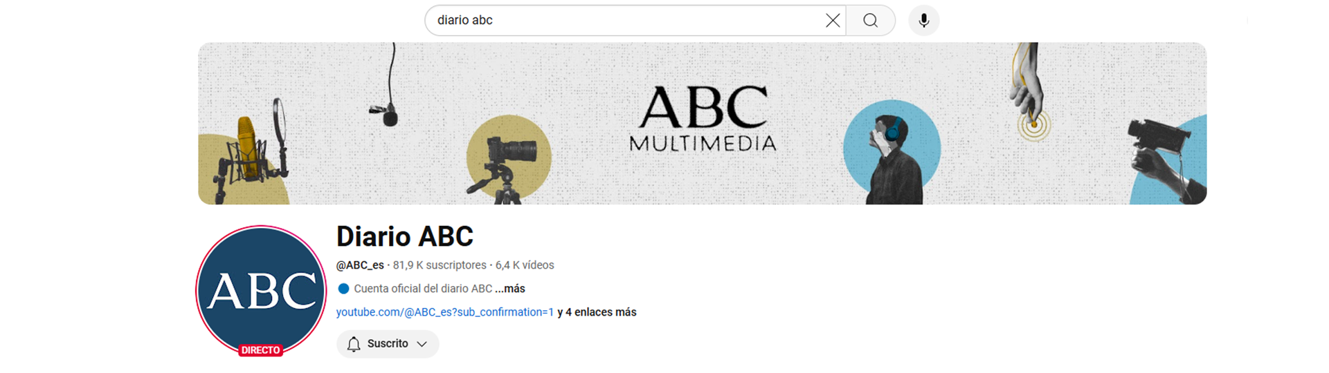This screenshot has width=1329, height=373.
Task: Click the blue dot before 'Cuenta oficial'
Action: [x=343, y=289]
